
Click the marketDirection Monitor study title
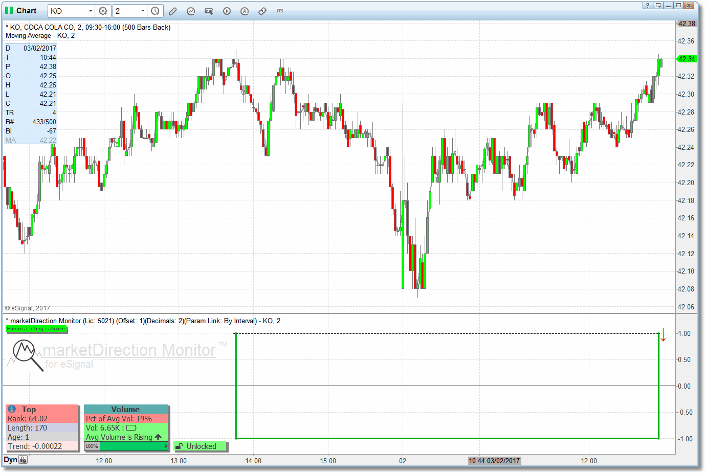pos(143,321)
